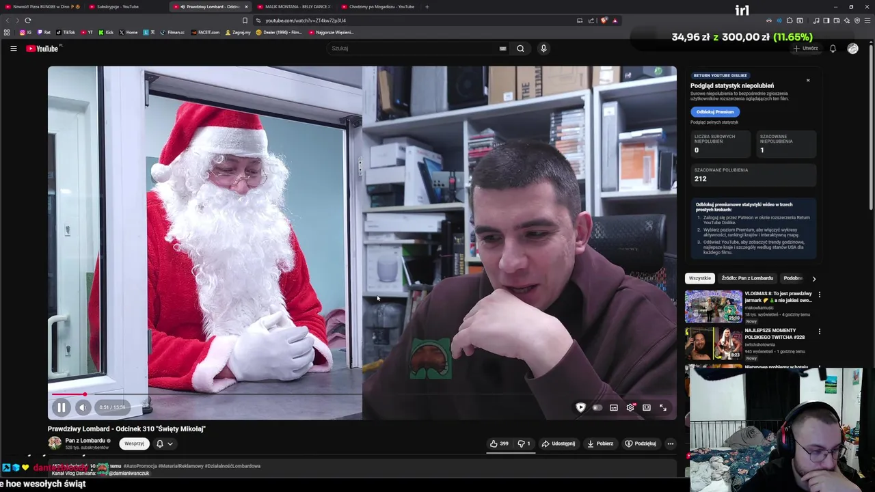Open video player settings gear
875x492 pixels.
[630, 407]
